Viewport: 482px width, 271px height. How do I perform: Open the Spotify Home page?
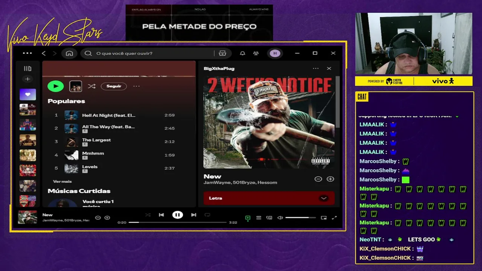[69, 53]
